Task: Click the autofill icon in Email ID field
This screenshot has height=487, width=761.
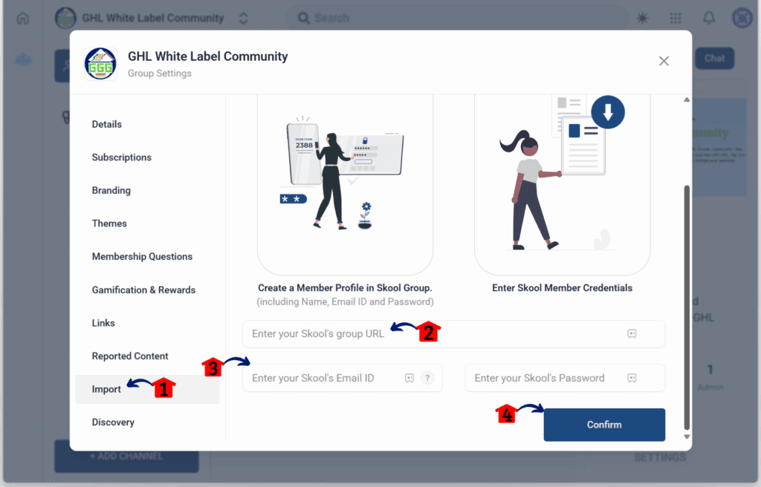Action: click(409, 378)
